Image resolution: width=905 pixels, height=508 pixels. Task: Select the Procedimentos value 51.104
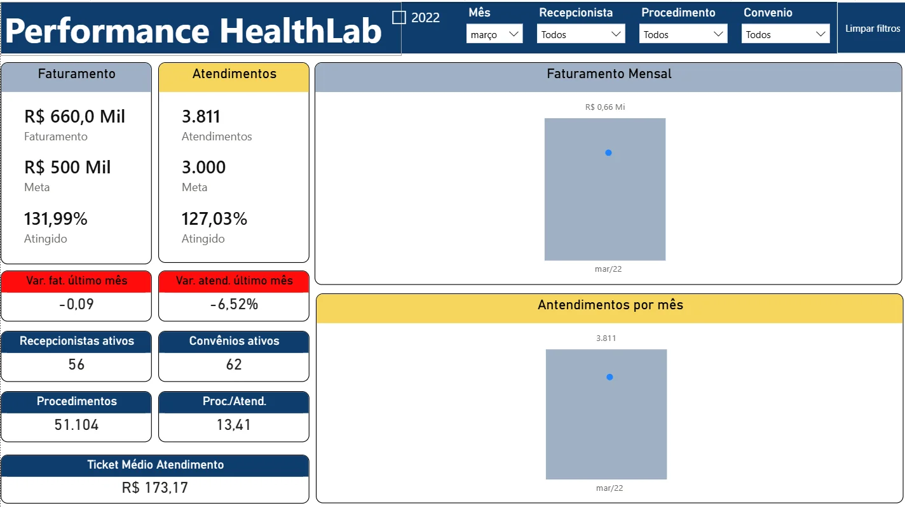coord(76,425)
